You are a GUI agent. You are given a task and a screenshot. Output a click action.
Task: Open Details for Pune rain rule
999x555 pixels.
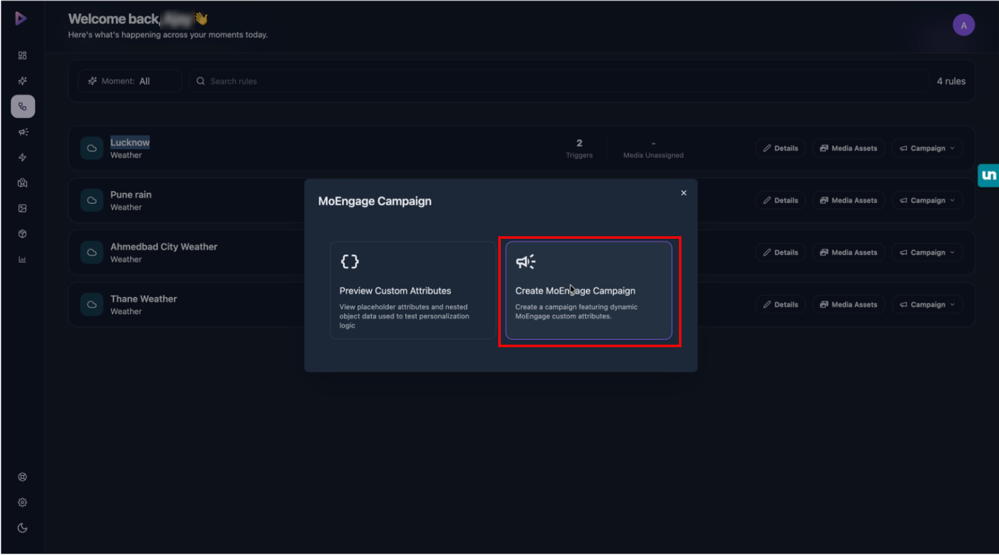[x=780, y=200]
